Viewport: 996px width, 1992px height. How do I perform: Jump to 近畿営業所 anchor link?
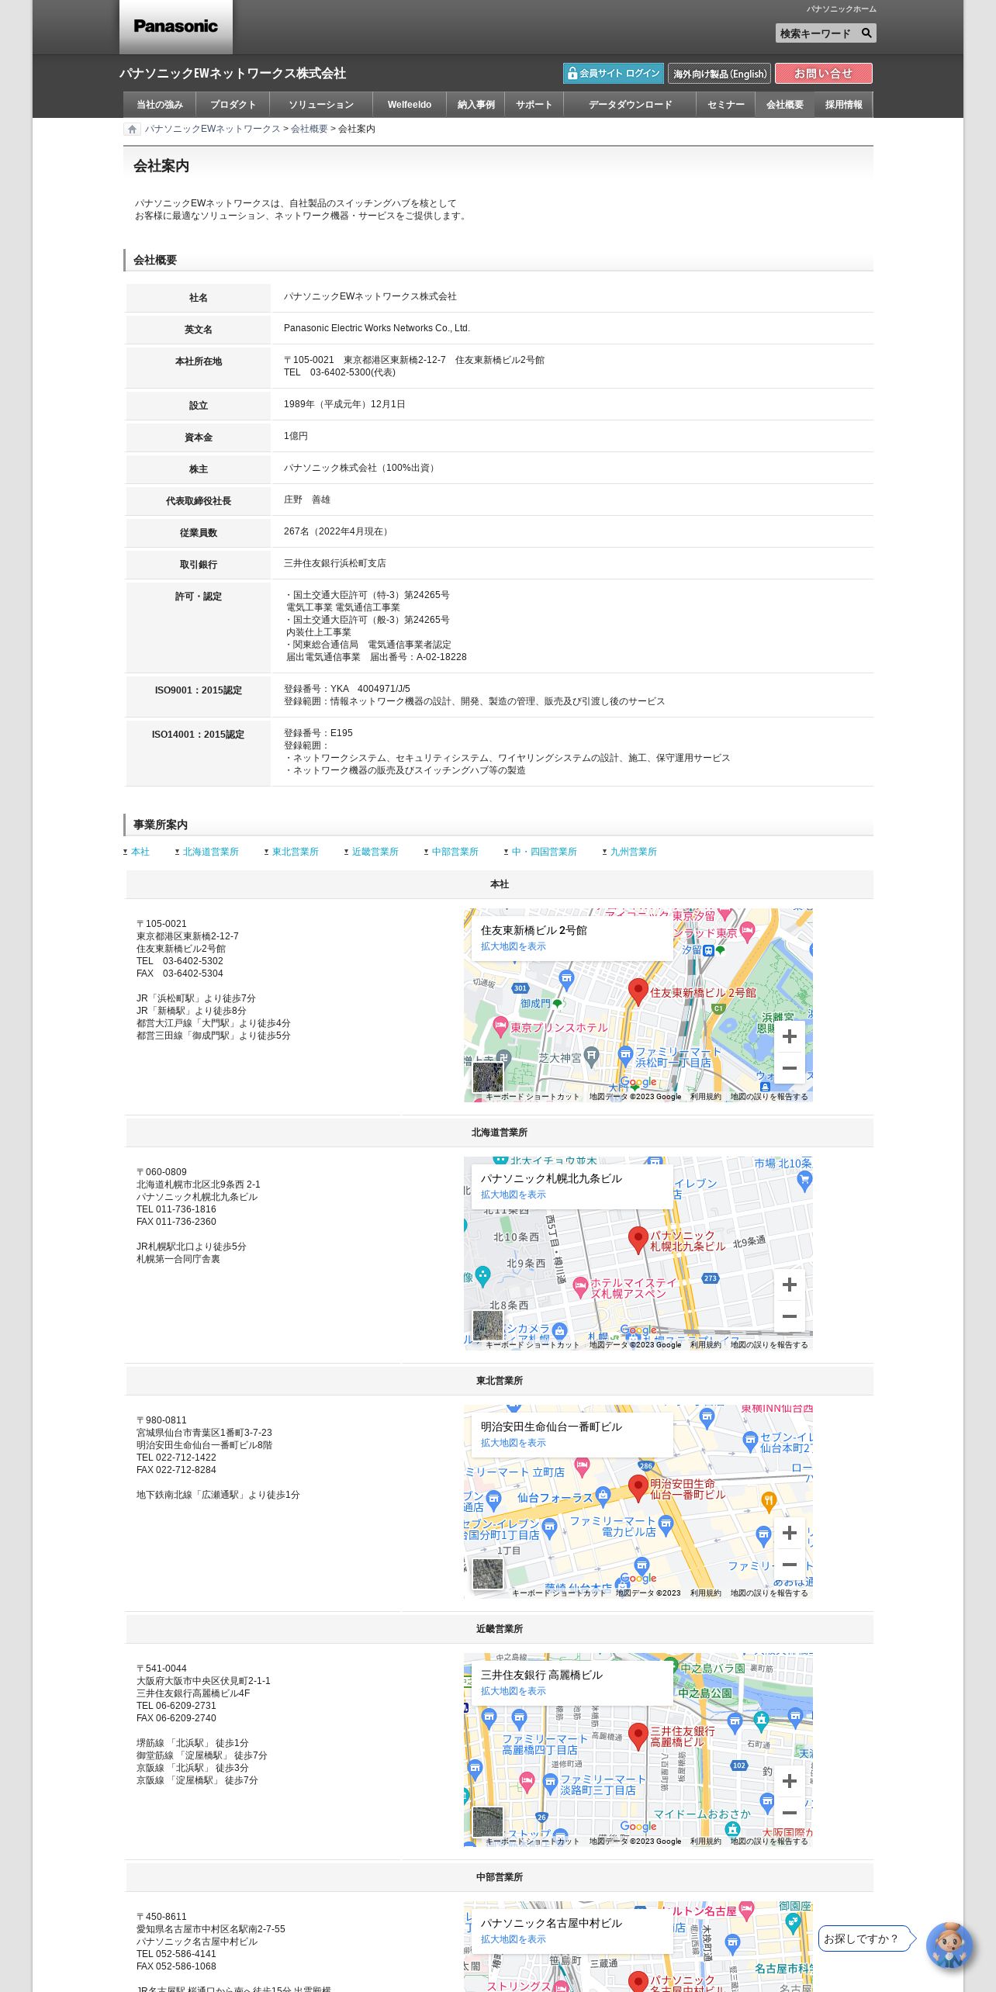375,852
